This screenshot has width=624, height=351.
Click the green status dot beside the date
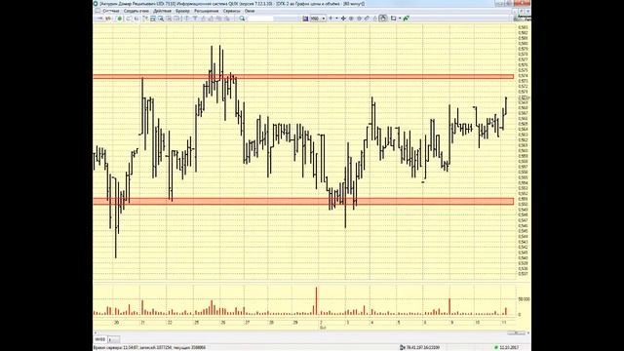tap(496, 347)
